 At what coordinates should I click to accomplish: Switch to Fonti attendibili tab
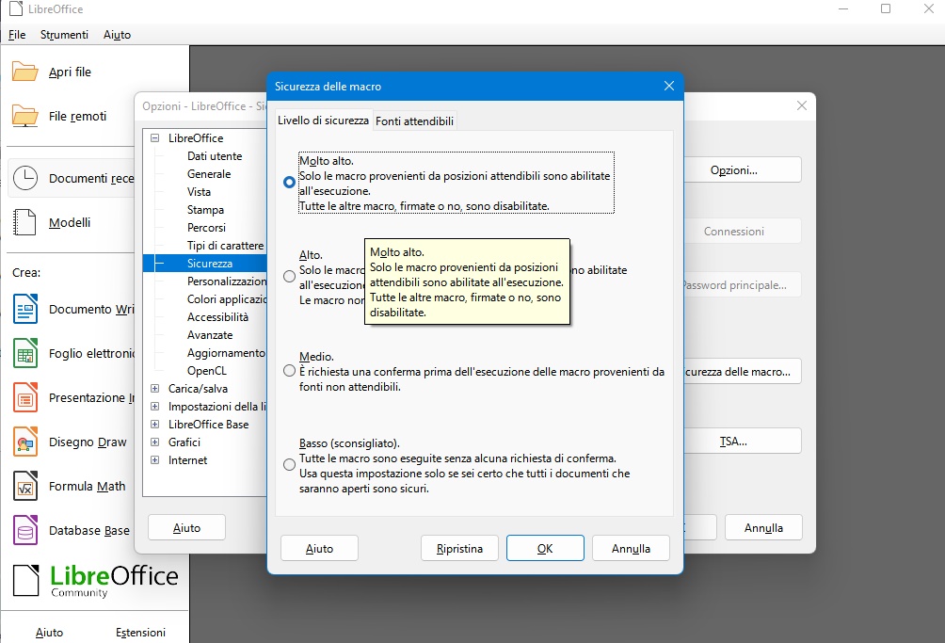415,121
